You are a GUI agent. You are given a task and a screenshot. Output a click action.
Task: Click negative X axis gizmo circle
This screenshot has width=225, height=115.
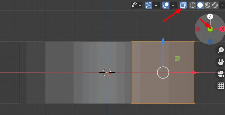pos(198,29)
